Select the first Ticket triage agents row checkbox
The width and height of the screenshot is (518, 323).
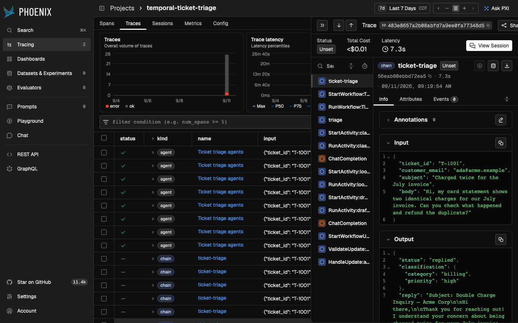tap(104, 153)
